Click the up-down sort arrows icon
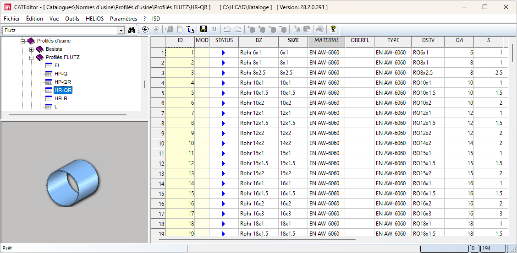Viewport: 517px width, 253px height. point(214,29)
